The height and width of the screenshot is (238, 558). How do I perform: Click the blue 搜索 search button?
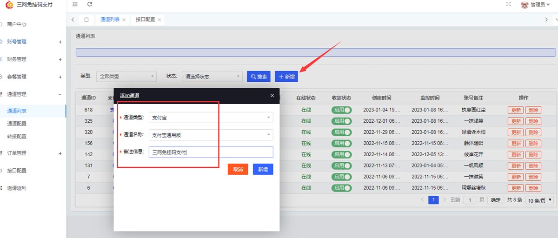click(x=259, y=76)
